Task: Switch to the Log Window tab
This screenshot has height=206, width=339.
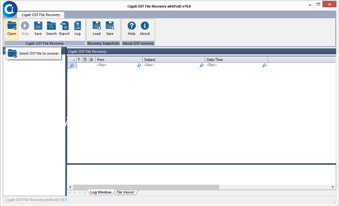Action: click(101, 192)
